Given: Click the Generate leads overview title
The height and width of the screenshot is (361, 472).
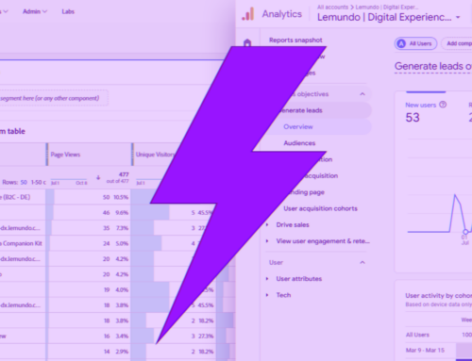Looking at the screenshot, I should pos(433,66).
